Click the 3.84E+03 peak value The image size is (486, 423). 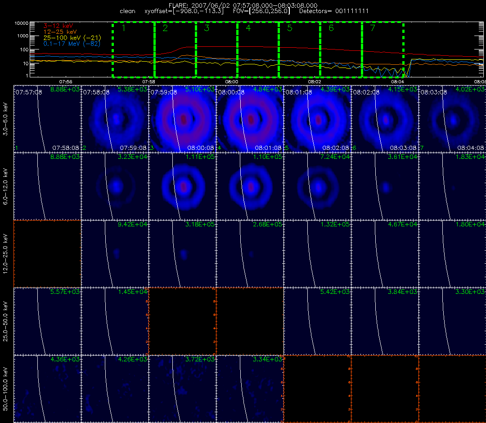click(403, 292)
